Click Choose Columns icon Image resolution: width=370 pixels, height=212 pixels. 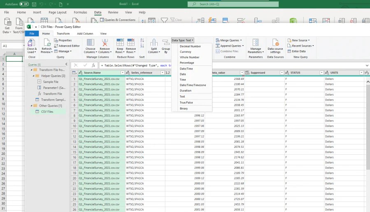(x=91, y=42)
